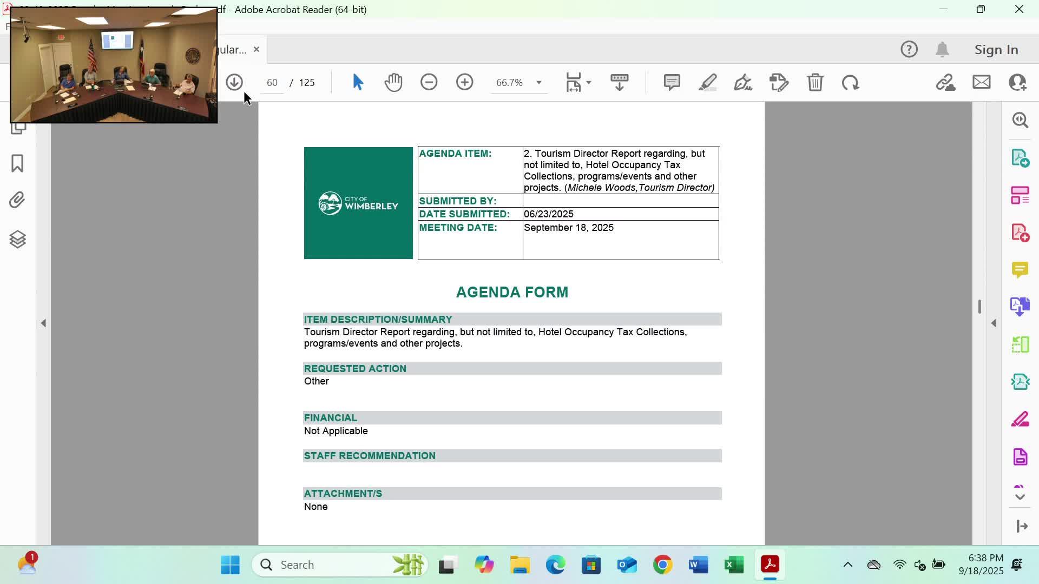The height and width of the screenshot is (584, 1039).
Task: Open Microsoft Word from the taskbar
Action: tap(698, 565)
